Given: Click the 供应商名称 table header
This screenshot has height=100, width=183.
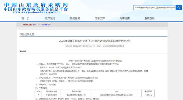Looking at the screenshot, I should [x=76, y=91].
